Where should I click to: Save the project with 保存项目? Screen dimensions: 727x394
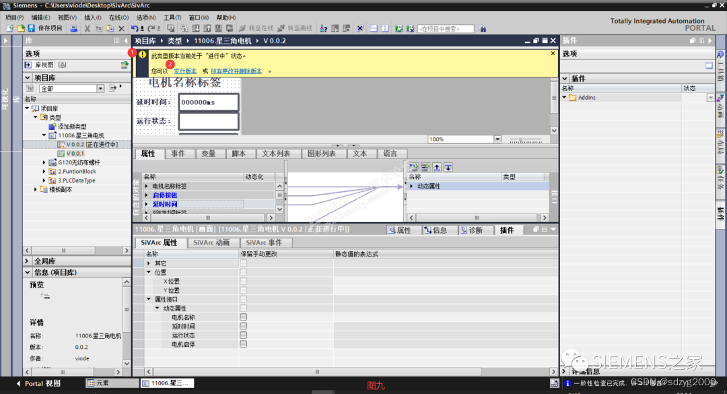[x=46, y=28]
